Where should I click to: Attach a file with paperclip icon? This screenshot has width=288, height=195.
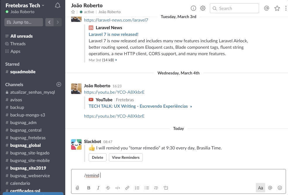point(77,188)
